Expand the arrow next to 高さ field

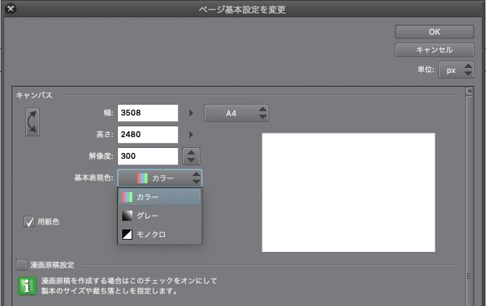[x=191, y=134]
